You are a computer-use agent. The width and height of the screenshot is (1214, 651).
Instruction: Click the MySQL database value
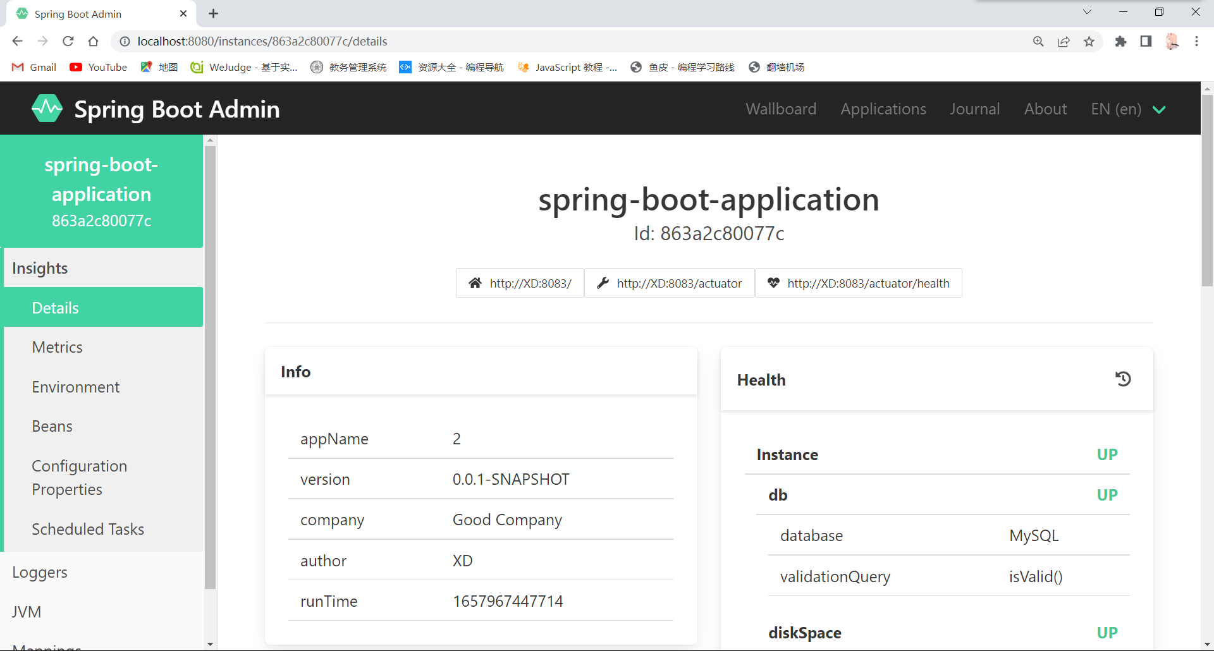pos(1034,535)
